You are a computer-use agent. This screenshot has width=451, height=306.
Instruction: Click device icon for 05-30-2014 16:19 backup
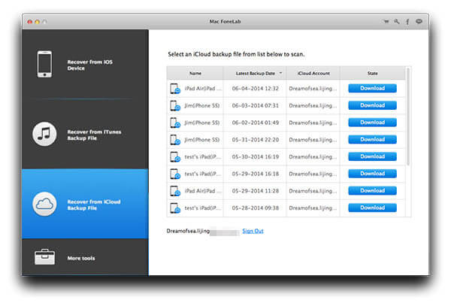(176, 156)
